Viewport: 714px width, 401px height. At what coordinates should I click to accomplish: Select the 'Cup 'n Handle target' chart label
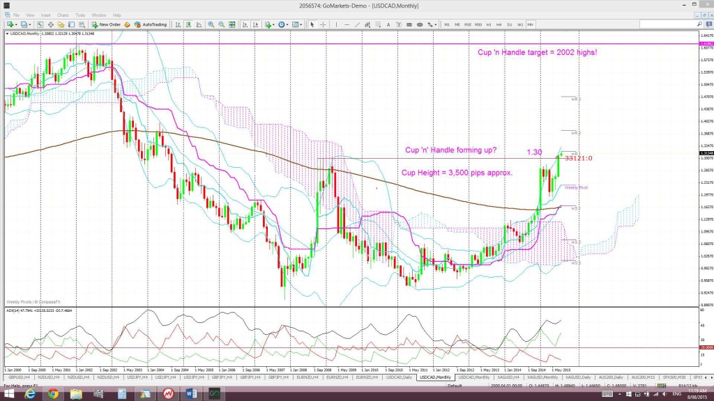point(538,52)
